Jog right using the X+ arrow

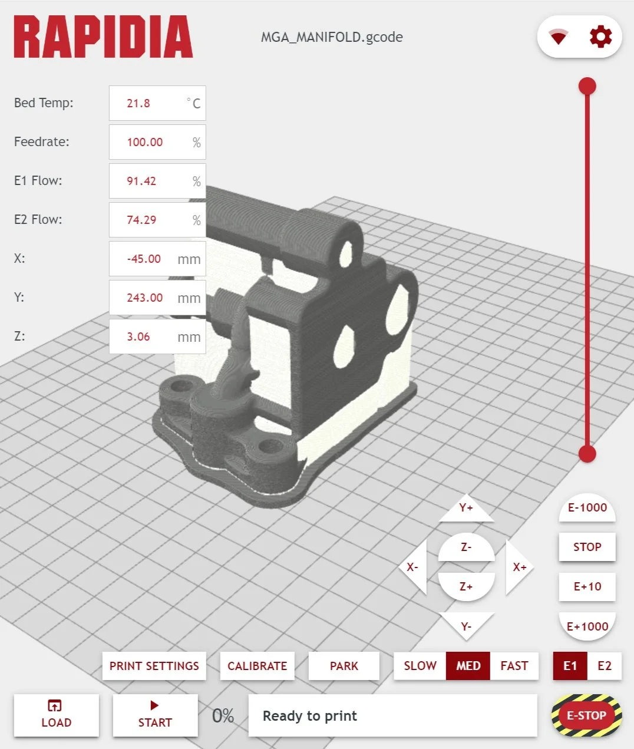[x=520, y=567]
